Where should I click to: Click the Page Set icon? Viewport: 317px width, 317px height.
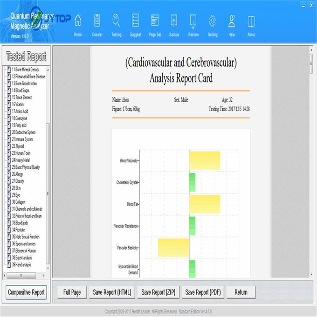point(155,21)
